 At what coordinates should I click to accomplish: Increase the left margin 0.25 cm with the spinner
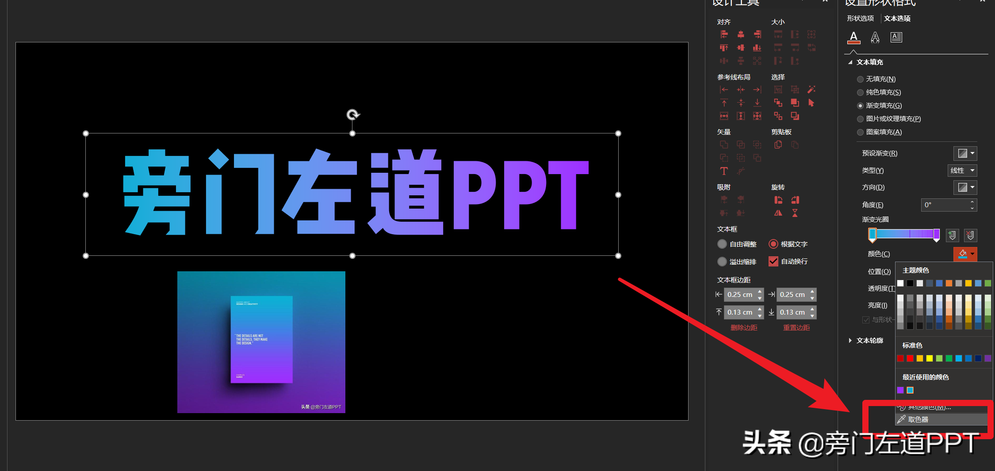click(760, 292)
